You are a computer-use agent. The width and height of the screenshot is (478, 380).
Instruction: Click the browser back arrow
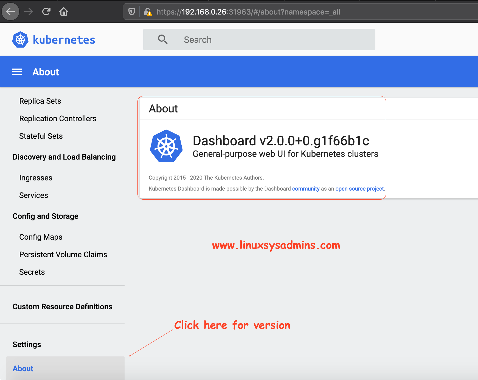point(10,12)
